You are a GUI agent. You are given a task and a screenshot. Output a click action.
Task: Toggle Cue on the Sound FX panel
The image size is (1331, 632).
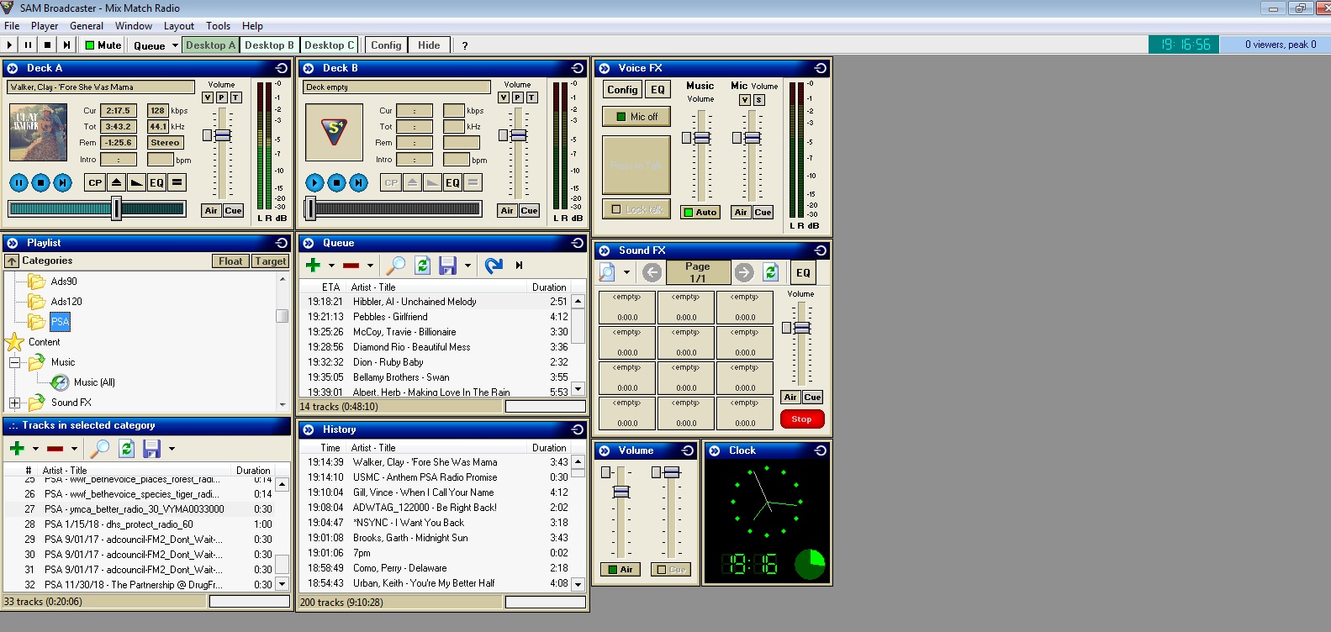tap(812, 398)
